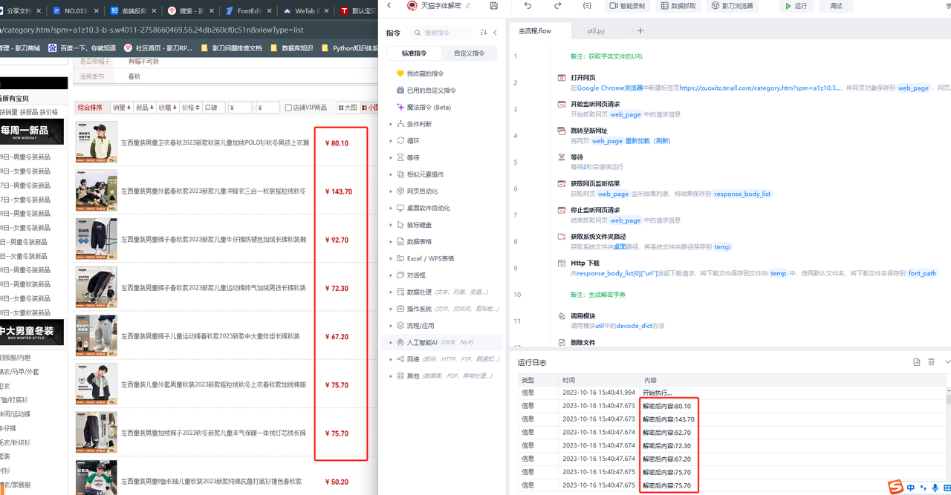The width and height of the screenshot is (951, 495).
Task: Expand the 循环 instruction group
Action: tap(392, 140)
